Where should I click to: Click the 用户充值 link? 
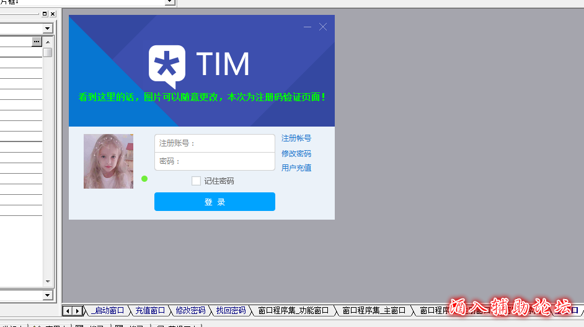click(296, 168)
